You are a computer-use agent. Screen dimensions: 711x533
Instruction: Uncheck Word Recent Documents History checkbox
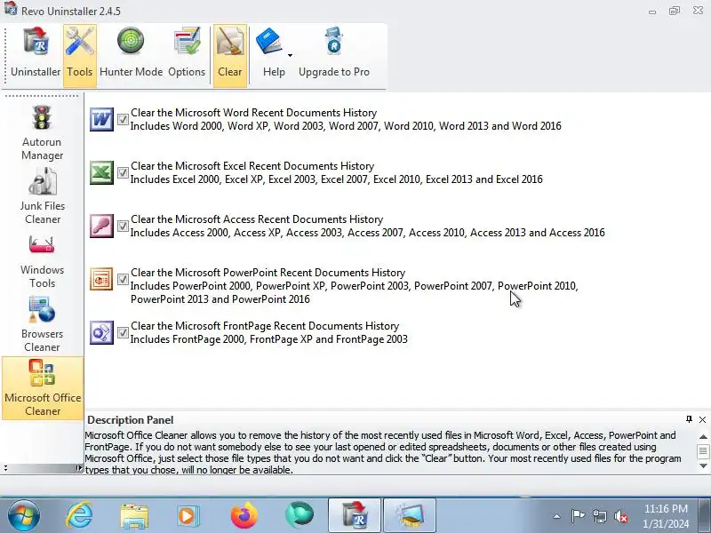(x=123, y=119)
